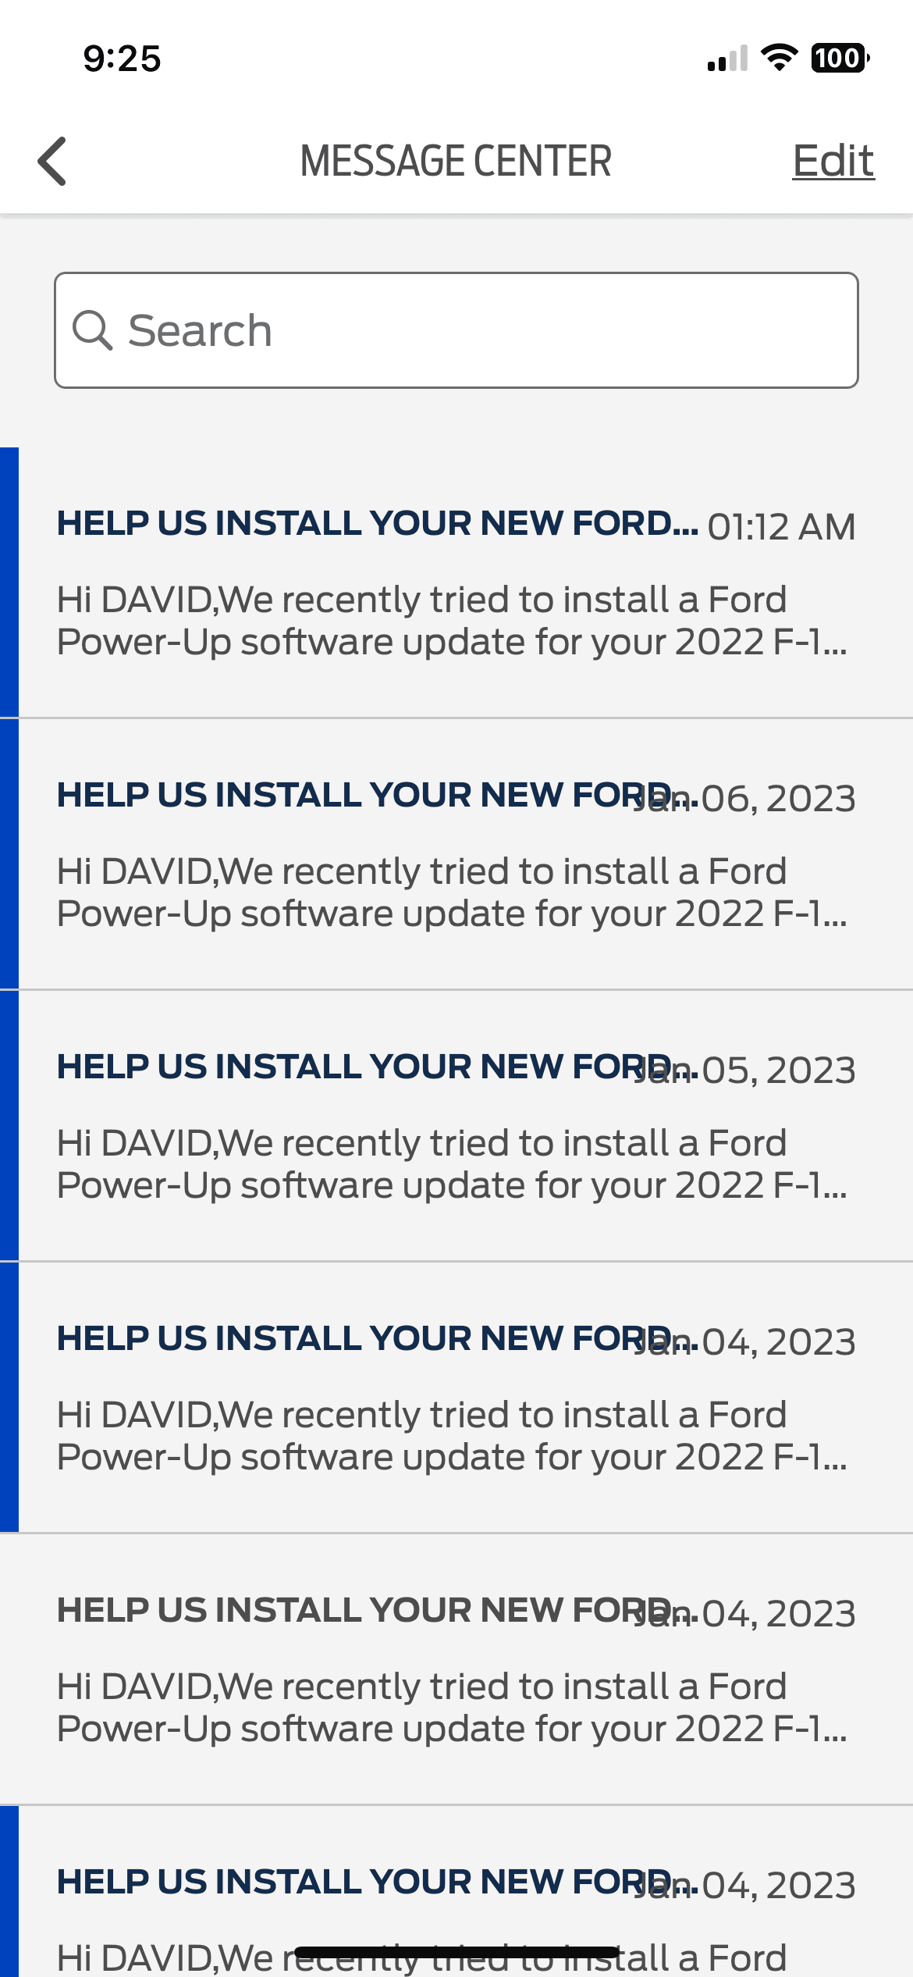913x1977 pixels.
Task: Tap the battery indicator showing 100
Action: point(840,58)
